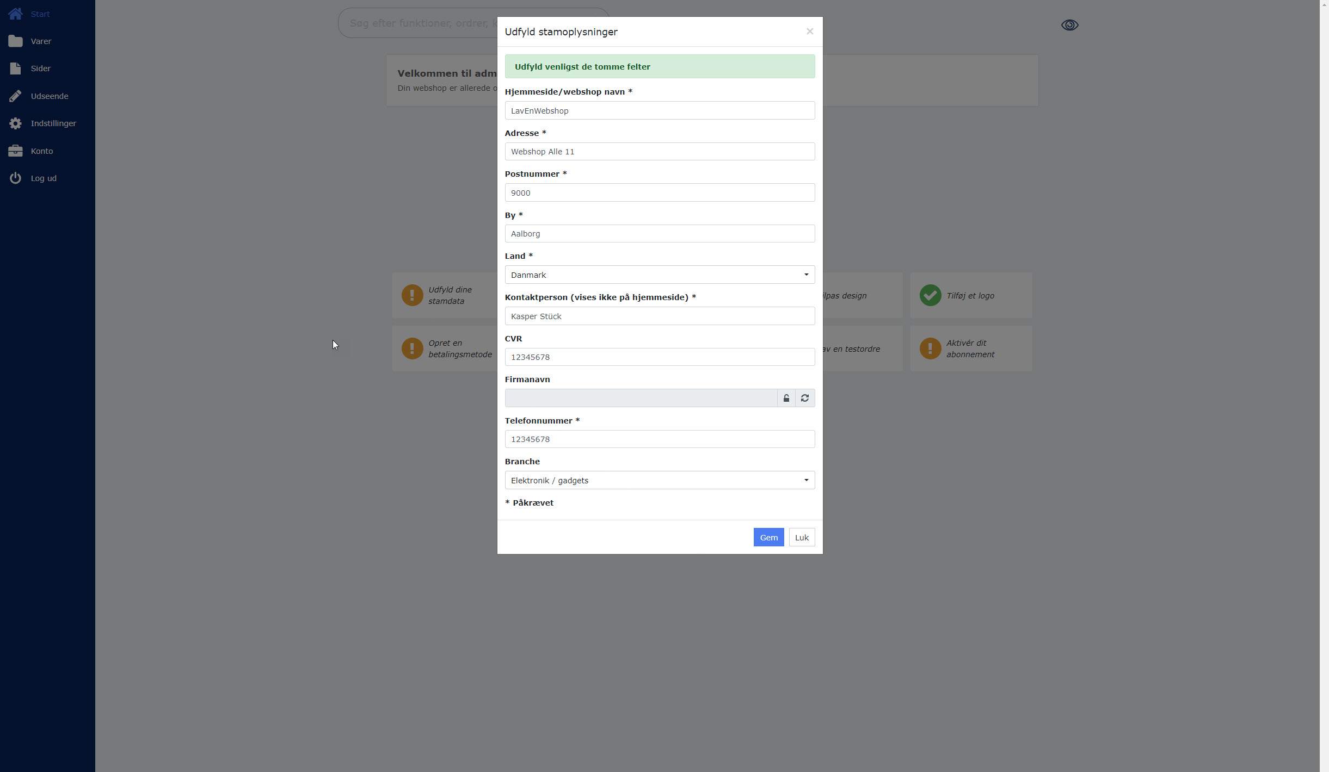Click the Kontaktperson input field

(659, 316)
